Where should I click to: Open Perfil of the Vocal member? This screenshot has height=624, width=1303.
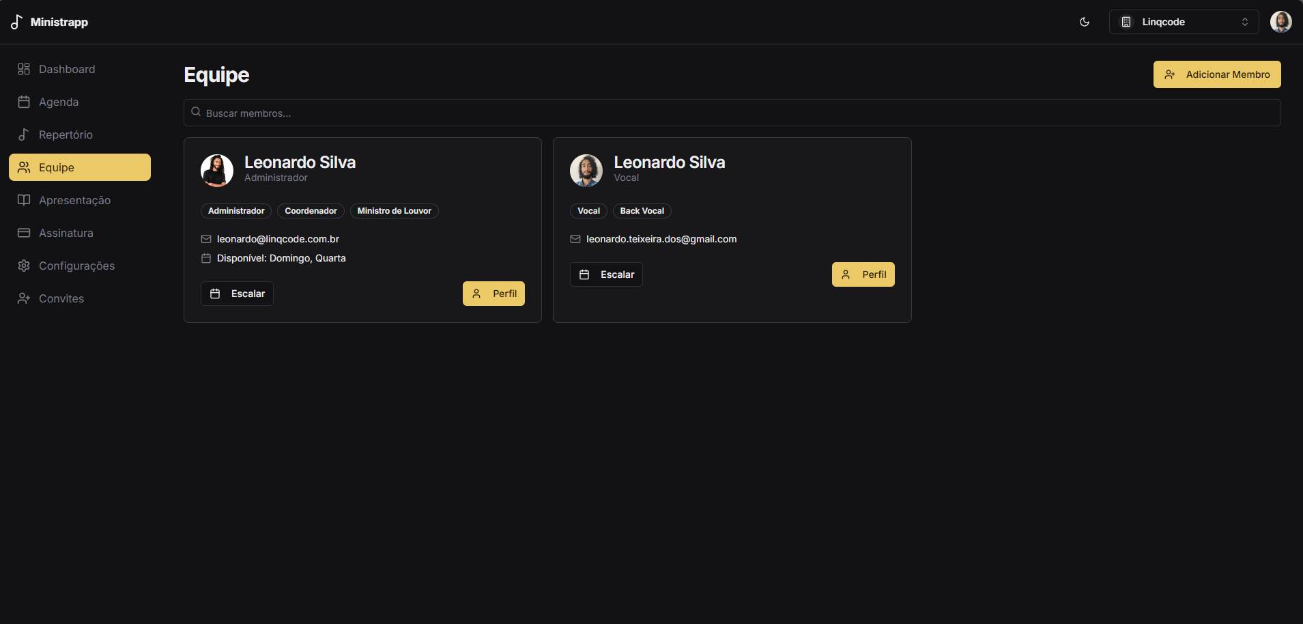[863, 274]
